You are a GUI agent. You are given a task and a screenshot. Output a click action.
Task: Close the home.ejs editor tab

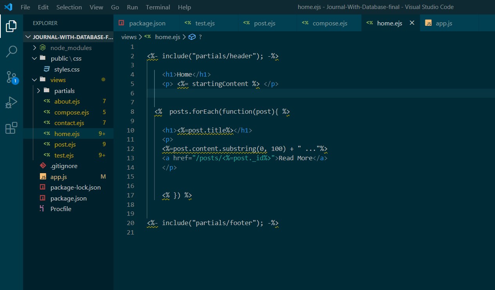click(411, 23)
